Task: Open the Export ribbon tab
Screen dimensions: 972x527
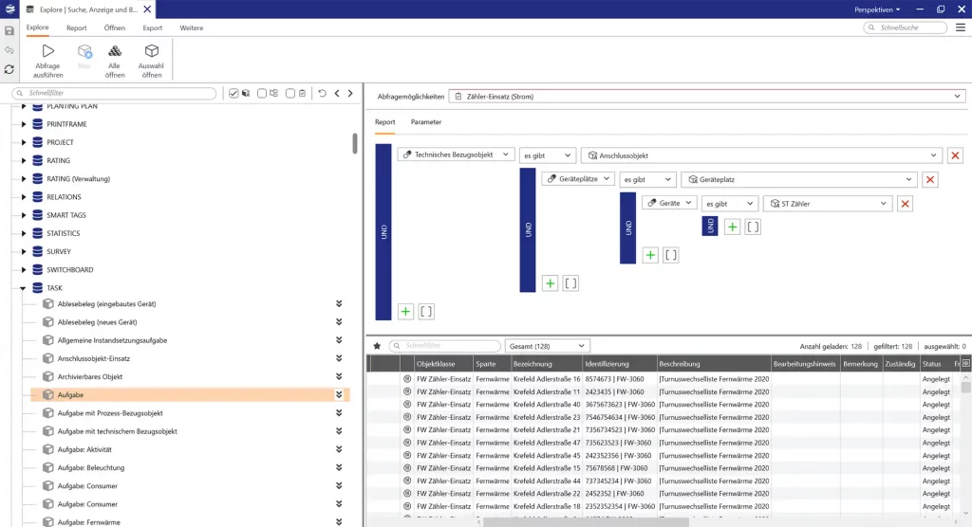Action: point(152,28)
